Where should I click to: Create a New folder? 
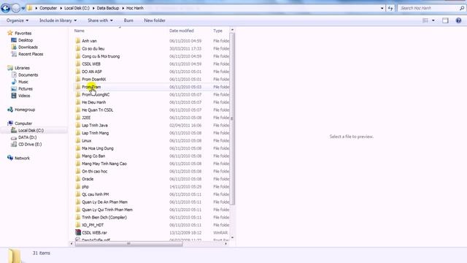(155, 20)
